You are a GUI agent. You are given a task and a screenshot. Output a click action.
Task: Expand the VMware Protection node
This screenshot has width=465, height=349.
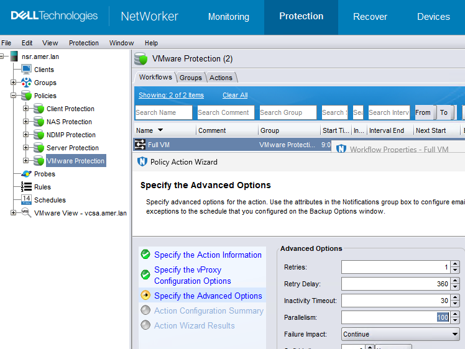[x=26, y=161]
